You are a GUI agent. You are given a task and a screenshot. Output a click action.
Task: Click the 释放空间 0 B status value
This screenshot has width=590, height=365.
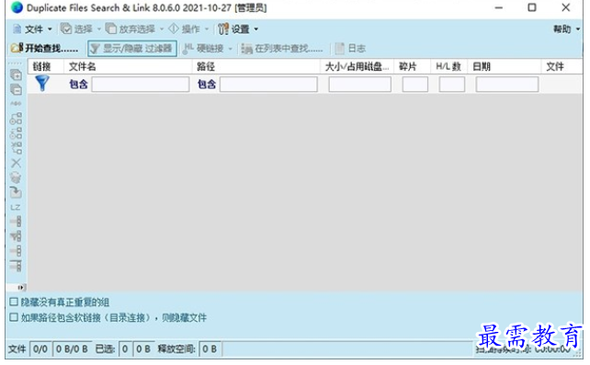click(x=210, y=348)
